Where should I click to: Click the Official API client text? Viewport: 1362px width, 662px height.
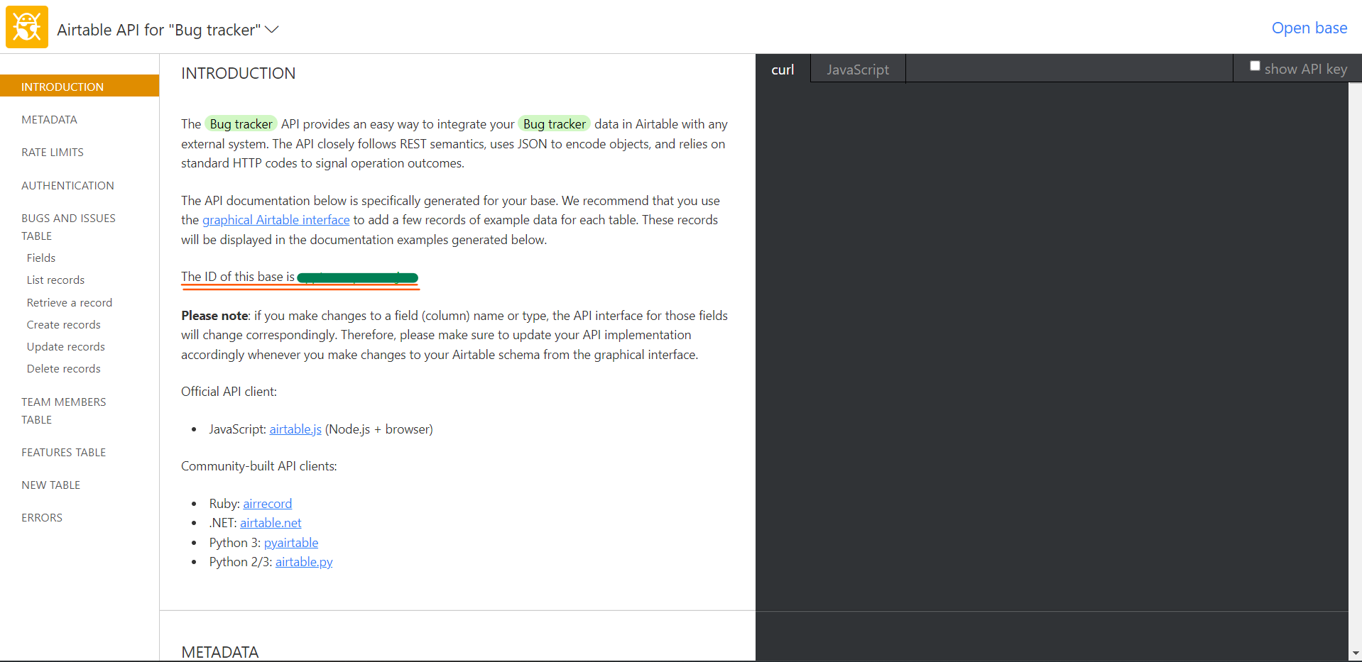coord(229,392)
